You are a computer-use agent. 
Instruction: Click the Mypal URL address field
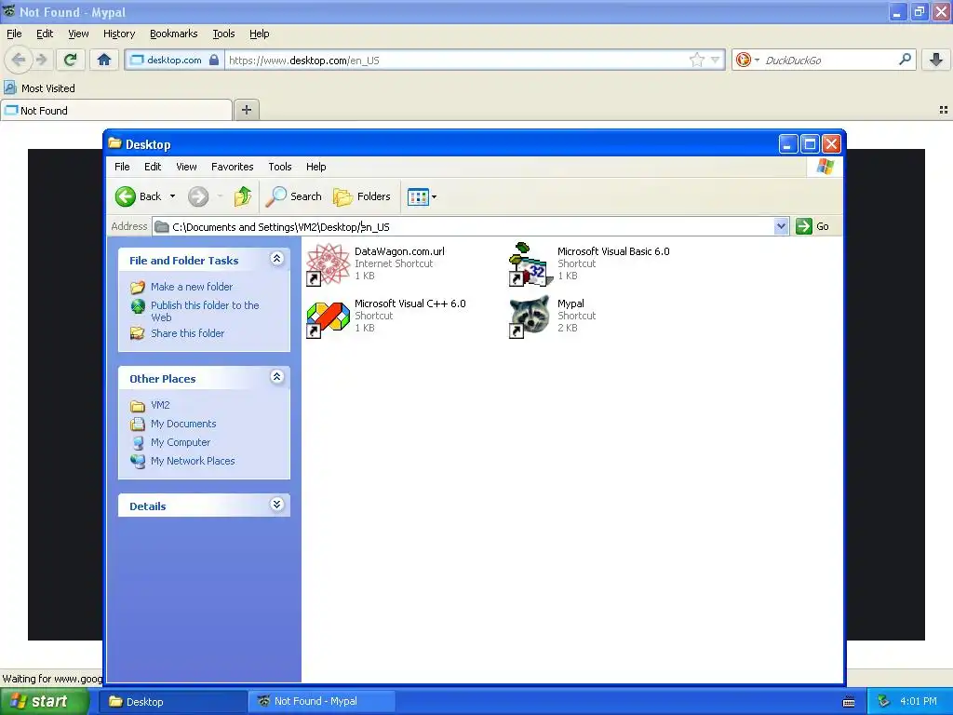[456, 61]
